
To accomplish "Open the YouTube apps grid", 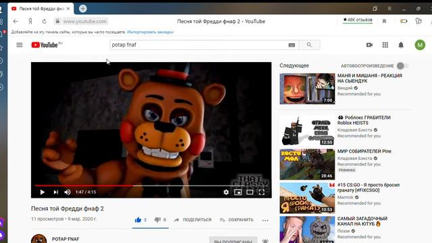I will pyautogui.click(x=385, y=45).
